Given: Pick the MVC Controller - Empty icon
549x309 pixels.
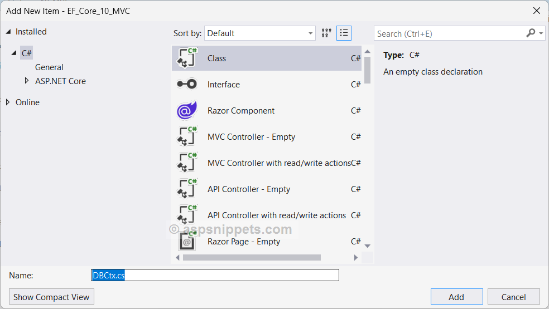Looking at the screenshot, I should 187,136.
